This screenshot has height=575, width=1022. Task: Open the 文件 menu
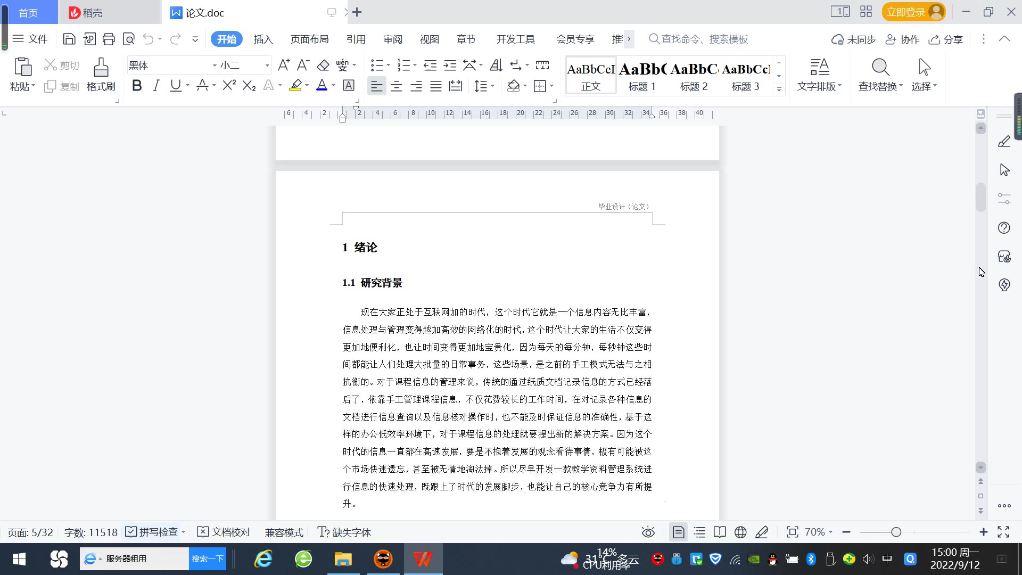pyautogui.click(x=30, y=39)
